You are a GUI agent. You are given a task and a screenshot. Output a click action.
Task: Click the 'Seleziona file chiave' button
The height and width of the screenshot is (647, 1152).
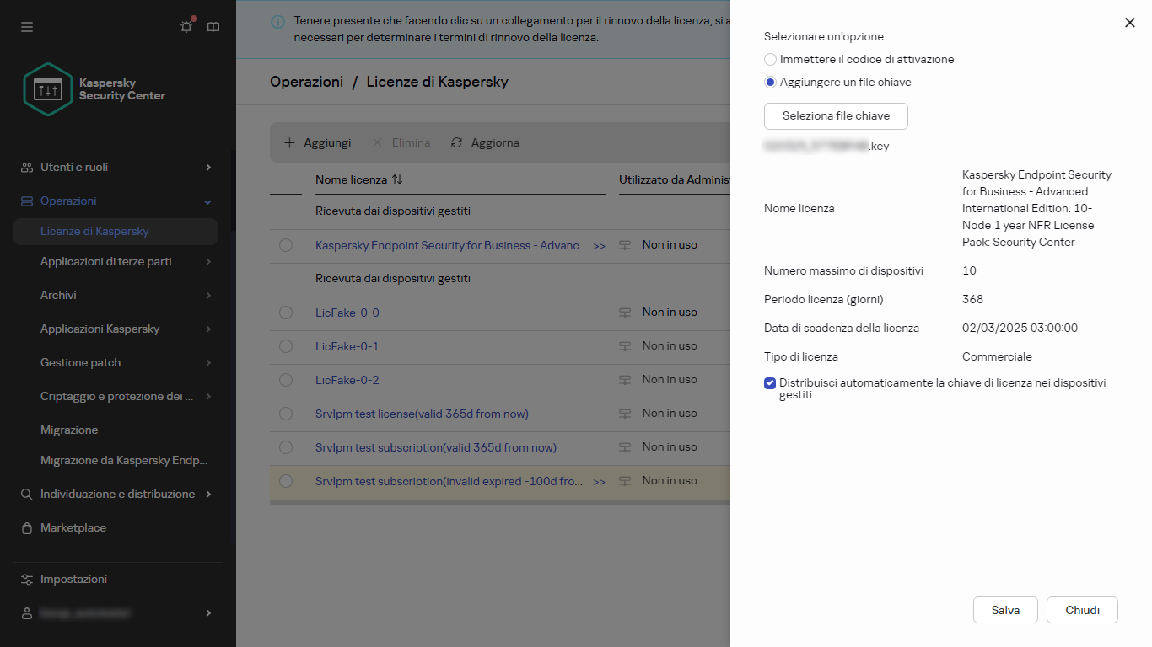coord(836,116)
